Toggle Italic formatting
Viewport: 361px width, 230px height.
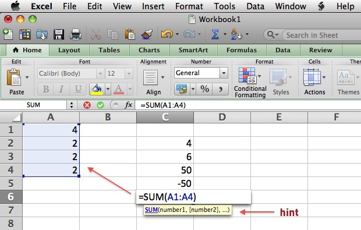(62, 89)
